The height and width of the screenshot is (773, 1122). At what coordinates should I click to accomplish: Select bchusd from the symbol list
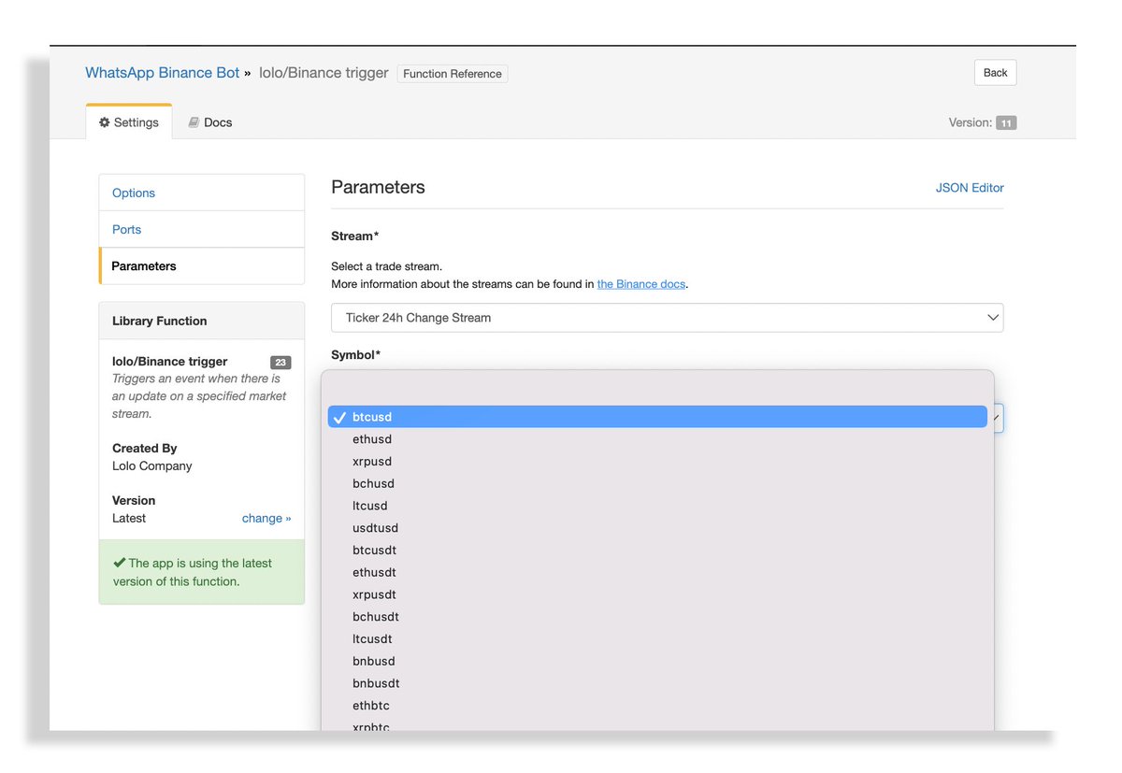click(x=657, y=483)
